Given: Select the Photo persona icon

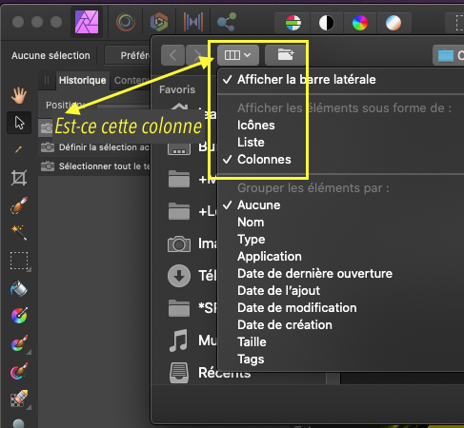Looking at the screenshot, I should [x=87, y=22].
